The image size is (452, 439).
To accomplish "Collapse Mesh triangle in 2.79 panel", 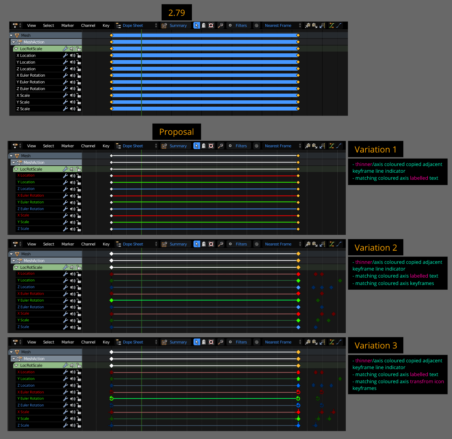I will 11,35.
